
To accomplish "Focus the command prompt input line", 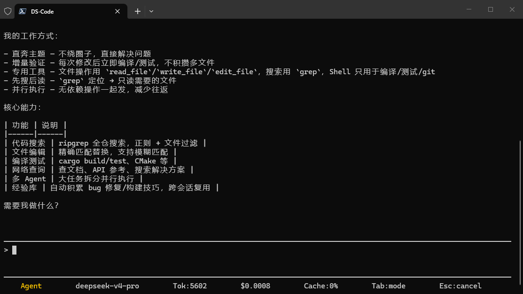I will [x=257, y=250].
